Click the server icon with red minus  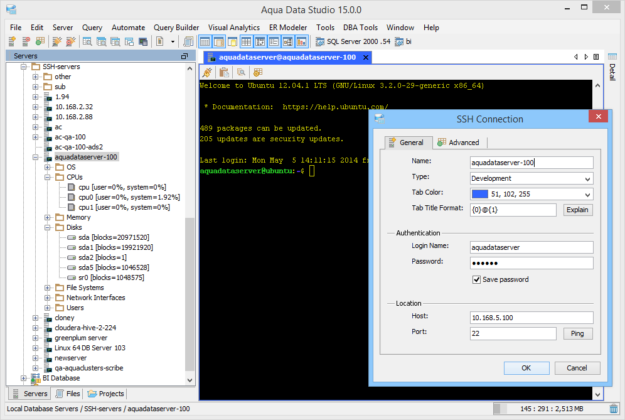[x=26, y=41]
